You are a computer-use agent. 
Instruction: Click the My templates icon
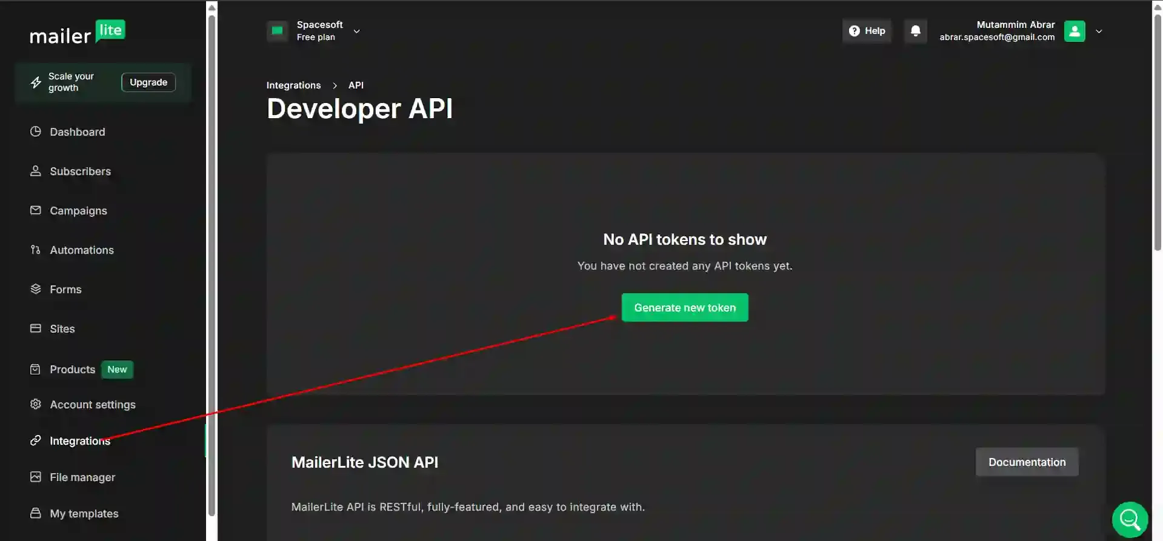click(x=36, y=513)
